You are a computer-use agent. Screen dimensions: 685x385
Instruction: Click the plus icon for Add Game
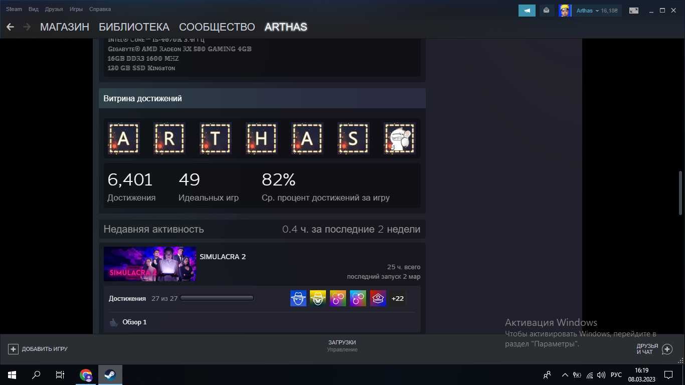tap(14, 349)
